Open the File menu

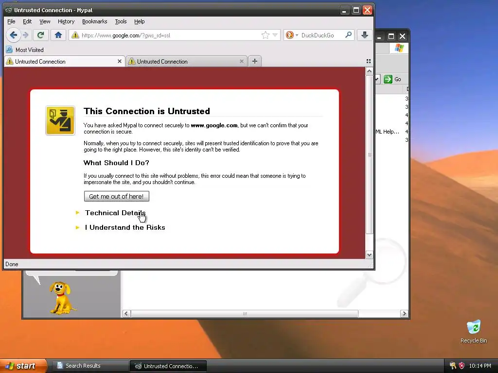[x=11, y=21]
